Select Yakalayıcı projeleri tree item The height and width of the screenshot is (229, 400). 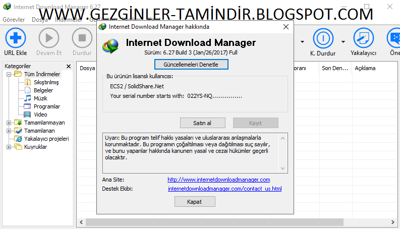coord(46,139)
